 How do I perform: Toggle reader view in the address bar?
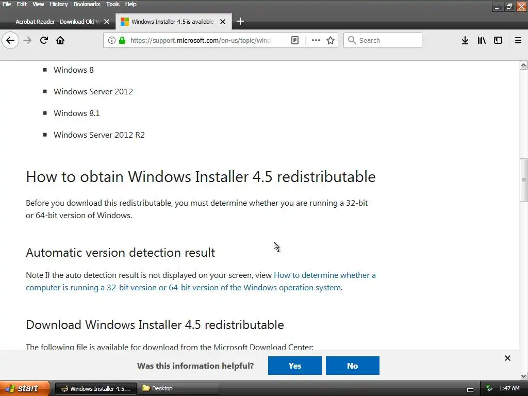[x=294, y=40]
